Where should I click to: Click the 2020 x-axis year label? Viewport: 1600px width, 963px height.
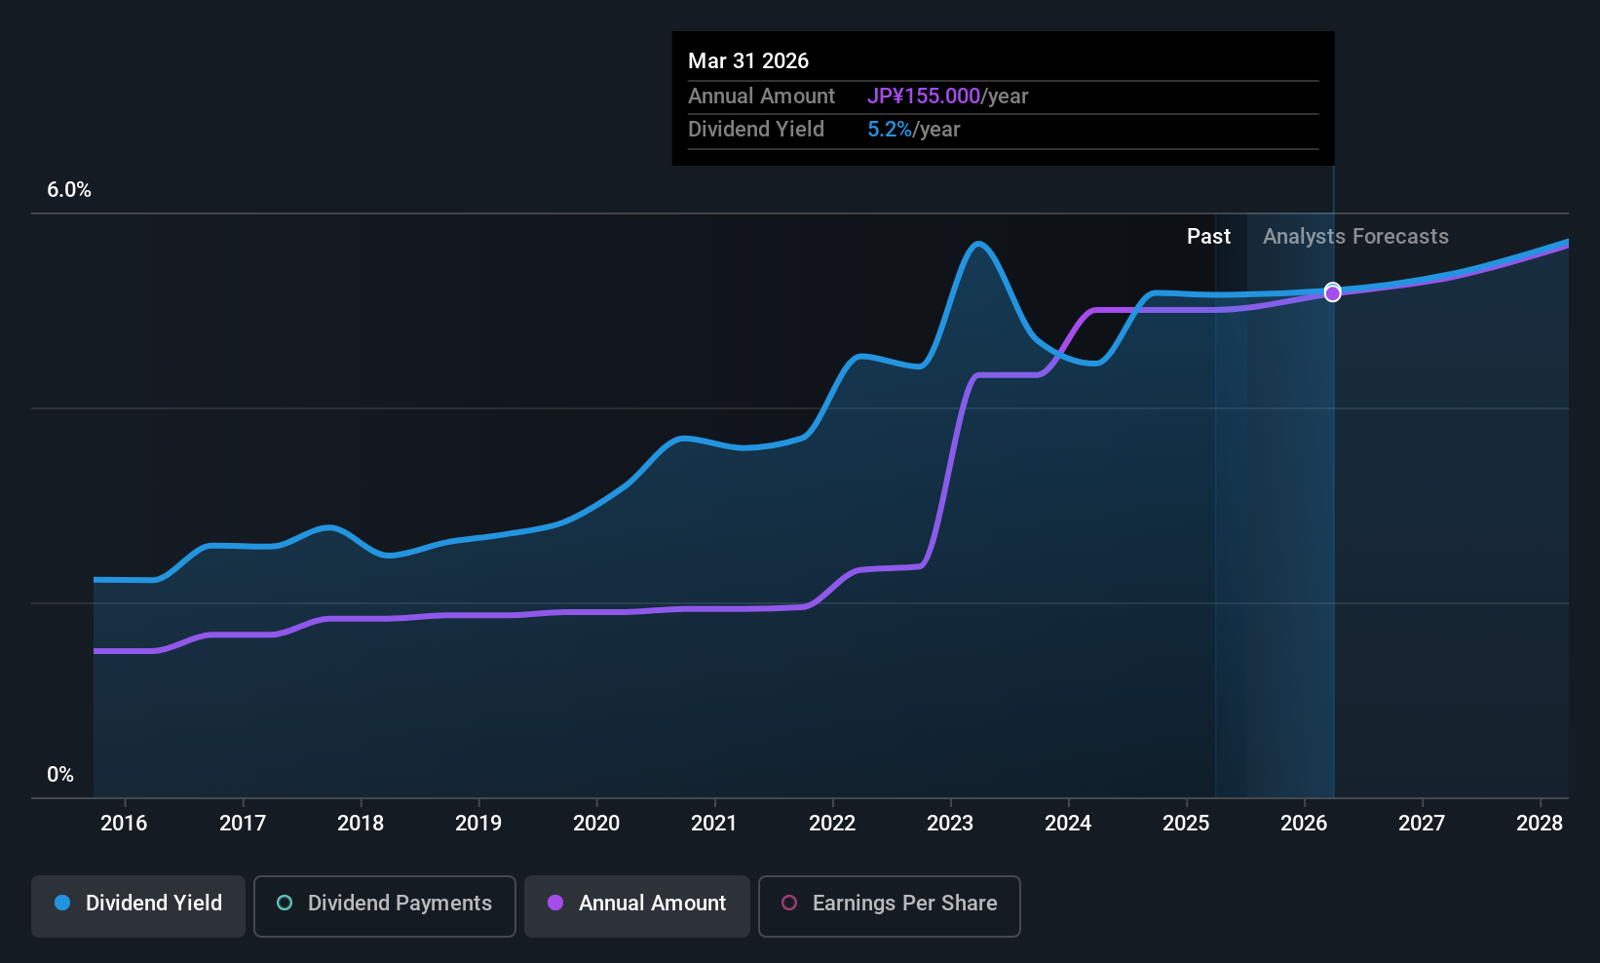point(596,824)
